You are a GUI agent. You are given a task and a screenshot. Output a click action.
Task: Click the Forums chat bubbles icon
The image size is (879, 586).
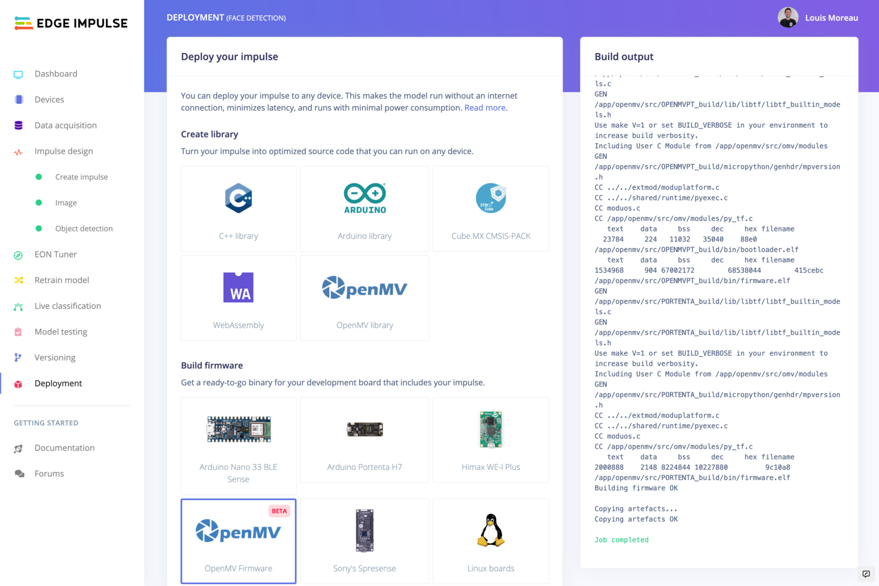[x=19, y=473]
